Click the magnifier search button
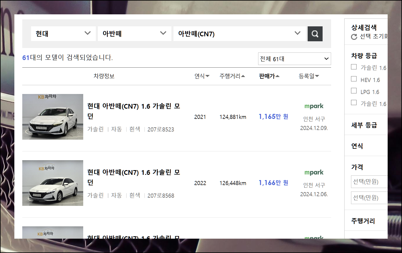 pos(315,34)
